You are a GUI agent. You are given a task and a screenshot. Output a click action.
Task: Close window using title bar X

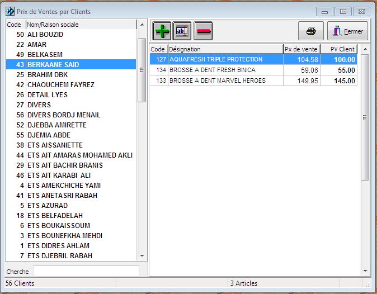point(361,12)
